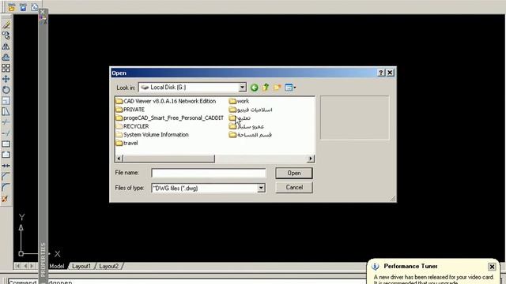Select the Break at Point tool
The width and height of the screenshot is (506, 284).
point(6,144)
